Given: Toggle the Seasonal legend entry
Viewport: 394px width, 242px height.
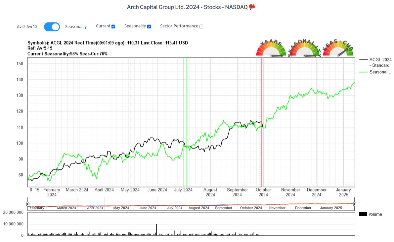Looking at the screenshot, I should [375, 72].
